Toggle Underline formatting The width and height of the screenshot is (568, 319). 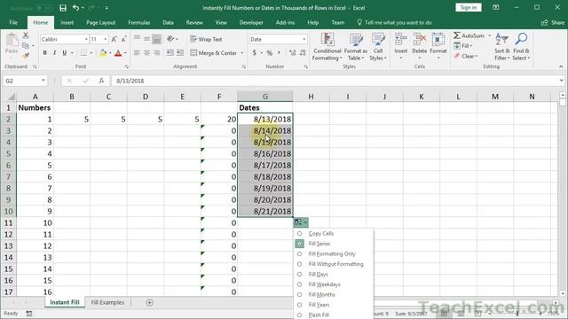tap(65, 53)
